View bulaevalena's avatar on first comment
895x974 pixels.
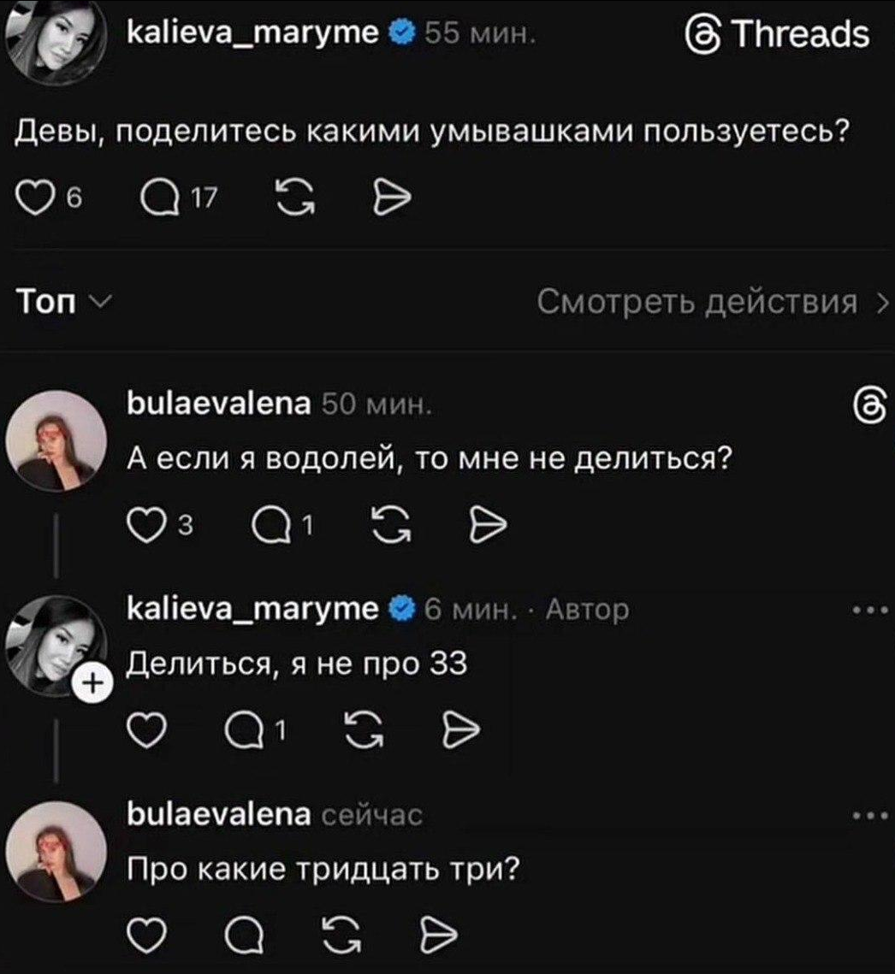pyautogui.click(x=56, y=441)
